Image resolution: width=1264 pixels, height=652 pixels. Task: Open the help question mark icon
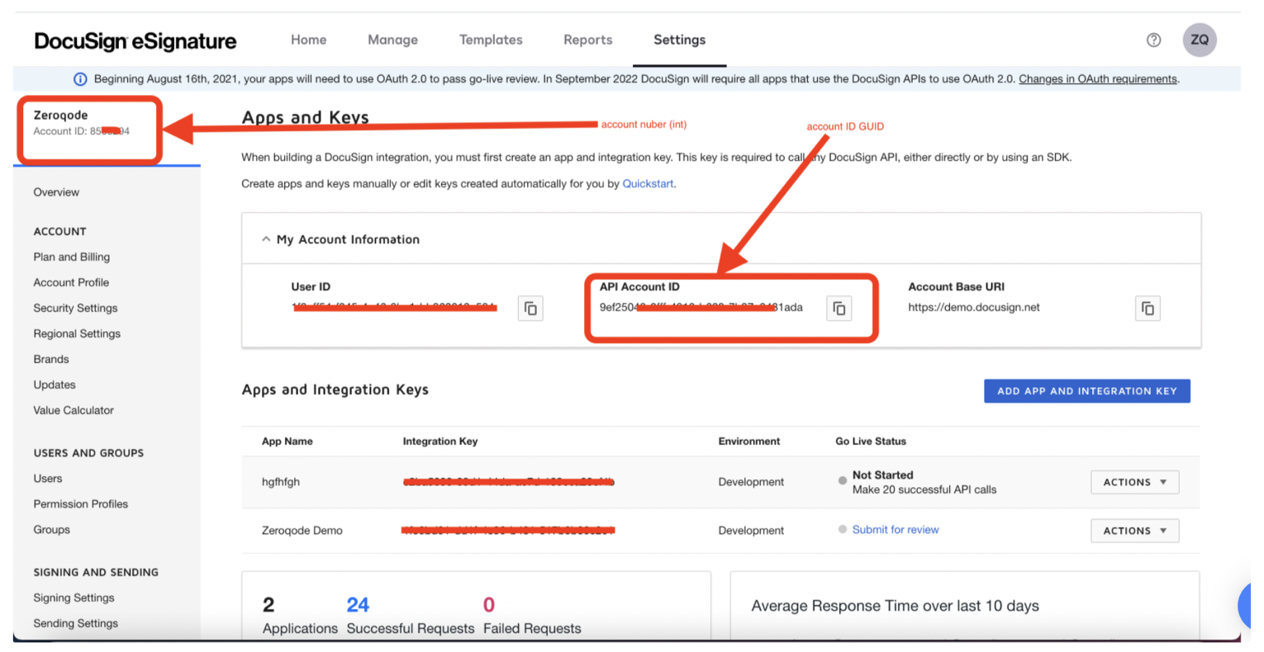[1153, 40]
